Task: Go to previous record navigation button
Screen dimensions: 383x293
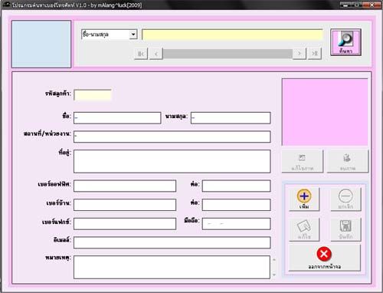Action: pos(156,54)
